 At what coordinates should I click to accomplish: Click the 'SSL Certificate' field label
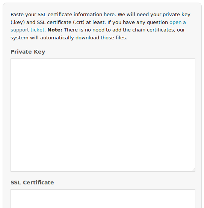coord(32,183)
